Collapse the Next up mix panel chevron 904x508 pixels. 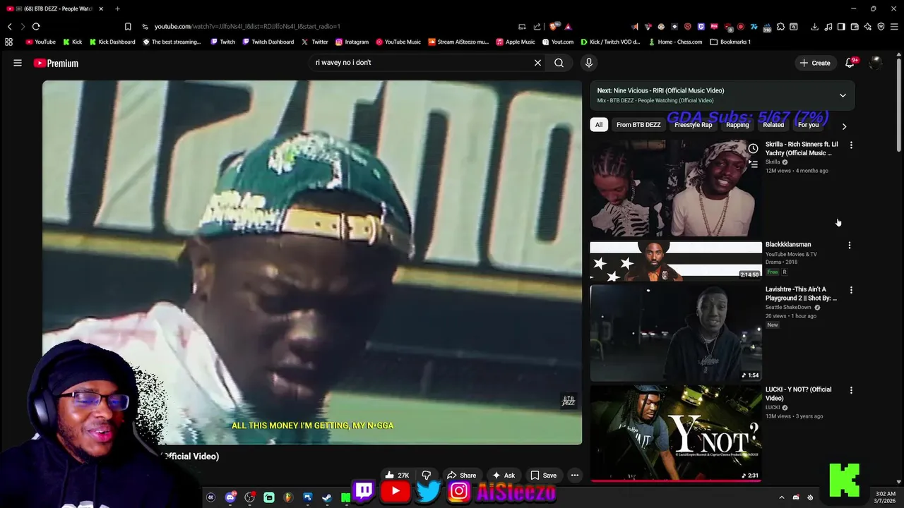point(843,95)
